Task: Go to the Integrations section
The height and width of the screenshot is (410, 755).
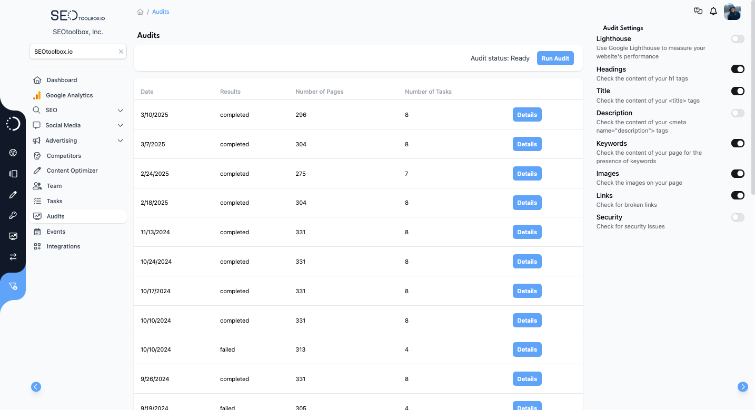Action: coord(64,246)
